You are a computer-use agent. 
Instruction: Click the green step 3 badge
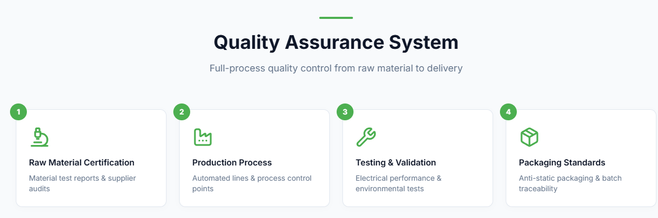click(345, 112)
